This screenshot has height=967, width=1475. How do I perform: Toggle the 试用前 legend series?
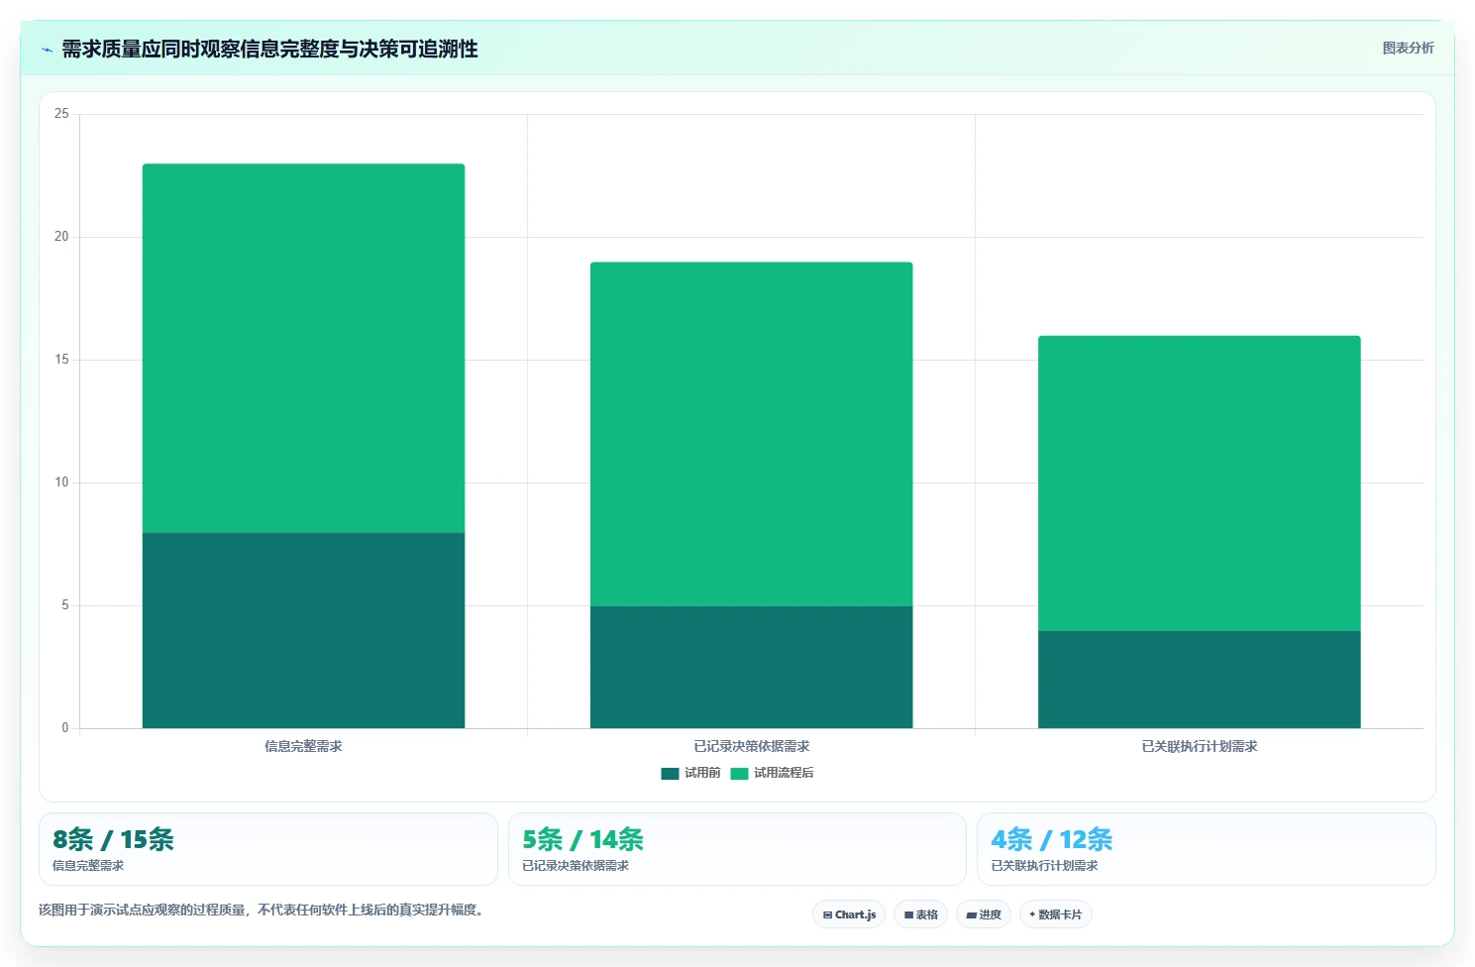[x=690, y=773]
